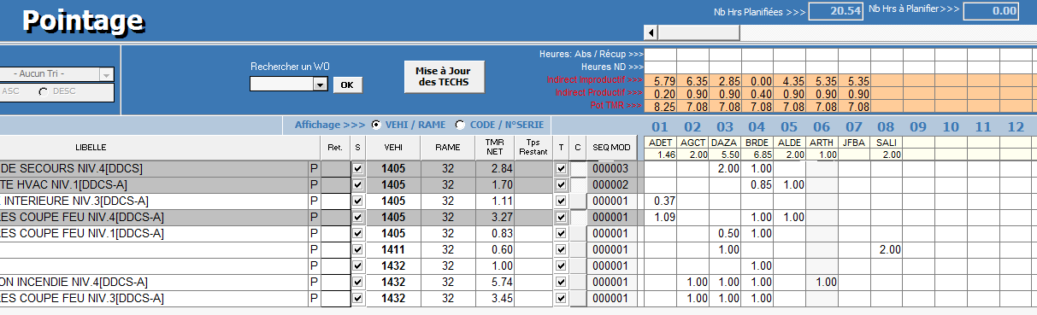Image resolution: width=1037 pixels, height=315 pixels.
Task: Click the Ret. field in ON INCENDIE row
Action: [x=335, y=283]
